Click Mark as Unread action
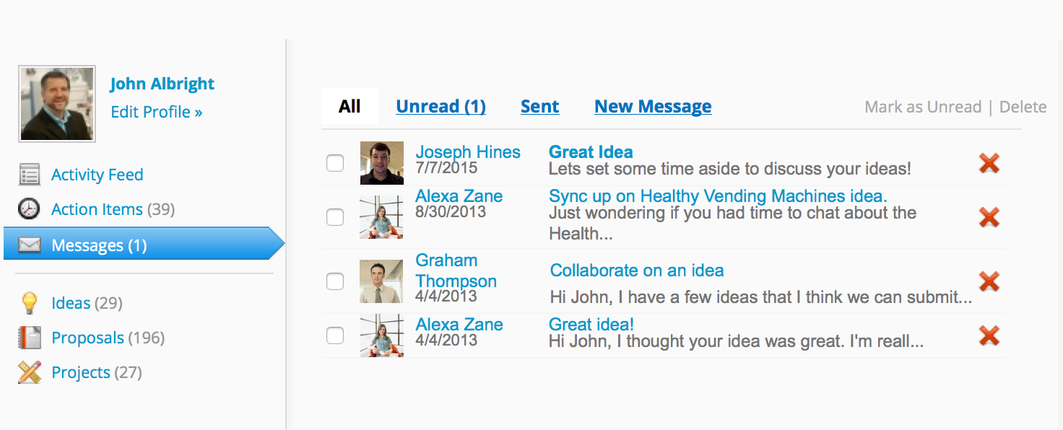 (x=923, y=107)
